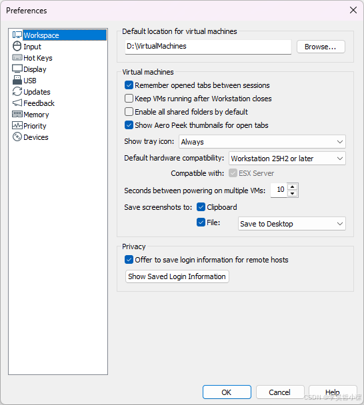Toggle Offer to save login information checkbox
Viewport: 364px width, 405px height.
[129, 260]
